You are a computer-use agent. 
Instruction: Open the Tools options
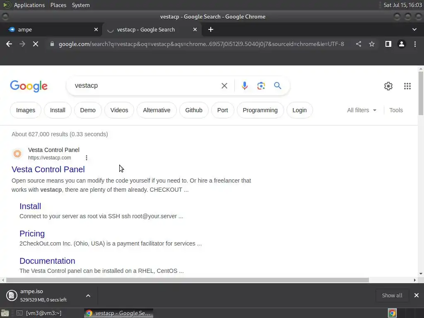(x=396, y=110)
